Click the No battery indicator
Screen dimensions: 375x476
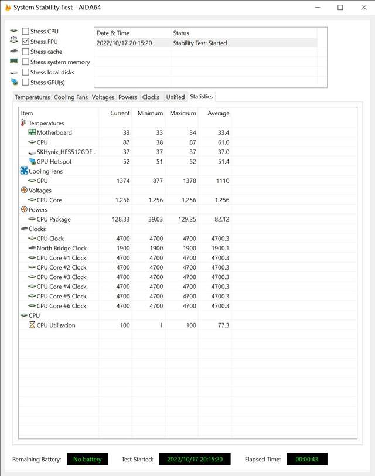point(87,459)
